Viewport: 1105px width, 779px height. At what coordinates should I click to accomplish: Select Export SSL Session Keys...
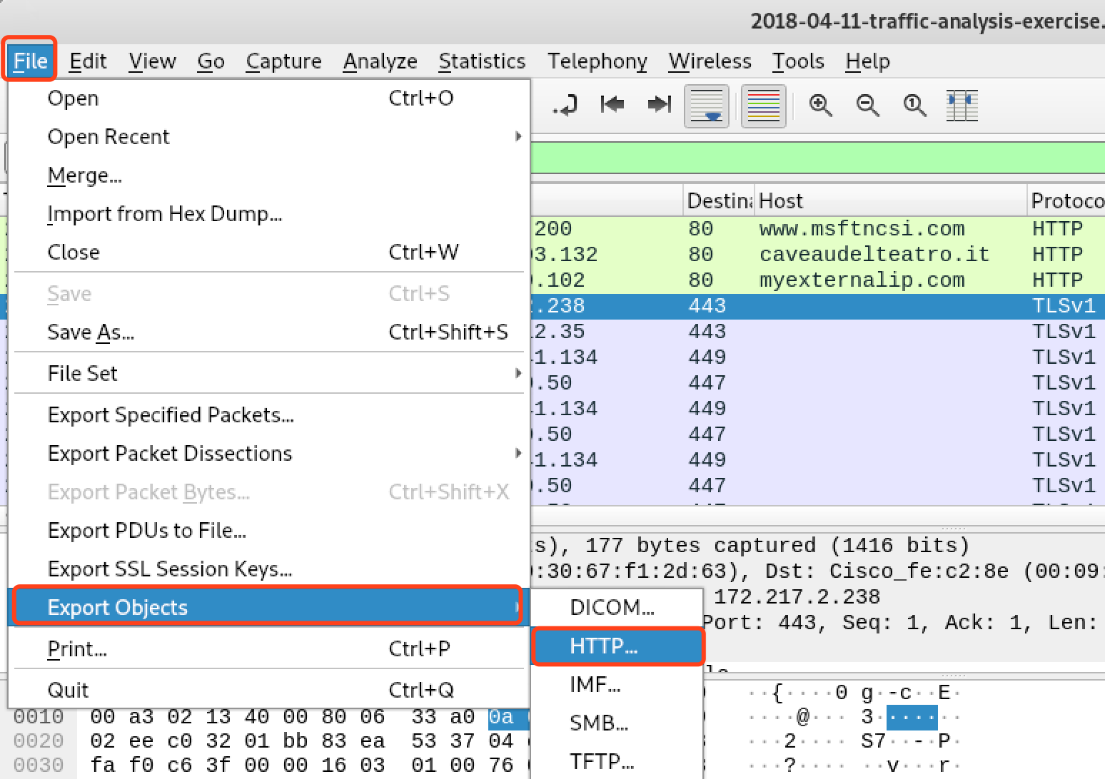click(269, 569)
